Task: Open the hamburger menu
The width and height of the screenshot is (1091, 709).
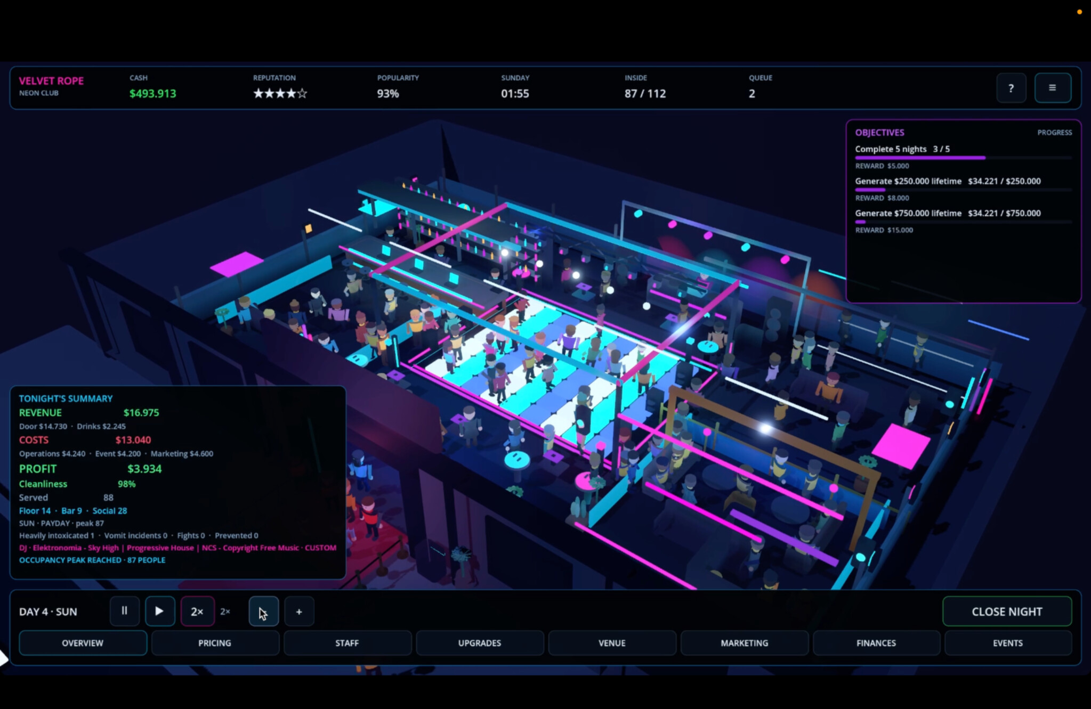Action: point(1053,88)
